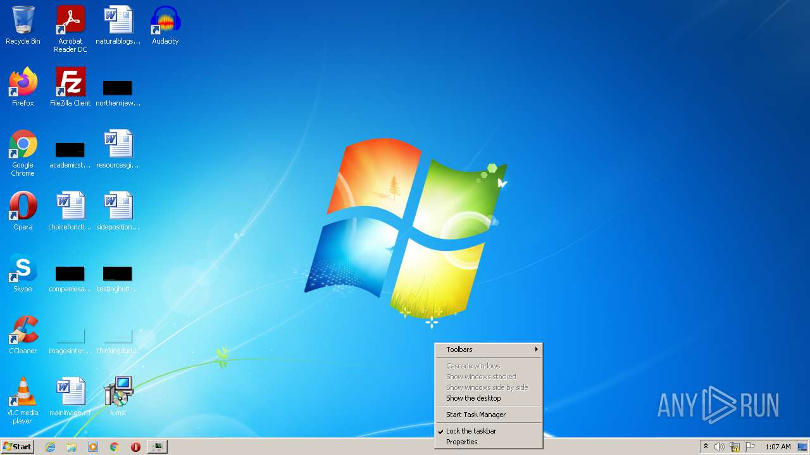Click the 1:07 AM clock
The image size is (810, 455).
coord(778,447)
